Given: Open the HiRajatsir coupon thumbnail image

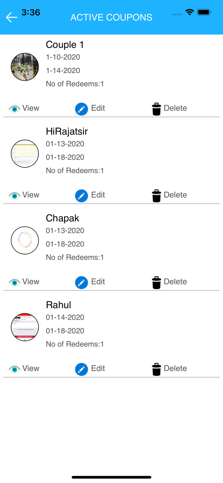Looking at the screenshot, I should click(25, 154).
